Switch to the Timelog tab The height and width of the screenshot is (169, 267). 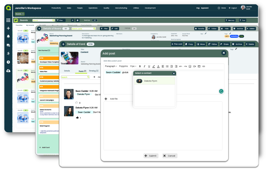94,71
